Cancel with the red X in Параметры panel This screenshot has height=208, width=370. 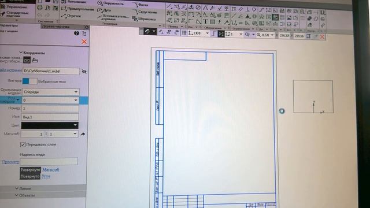point(84,42)
